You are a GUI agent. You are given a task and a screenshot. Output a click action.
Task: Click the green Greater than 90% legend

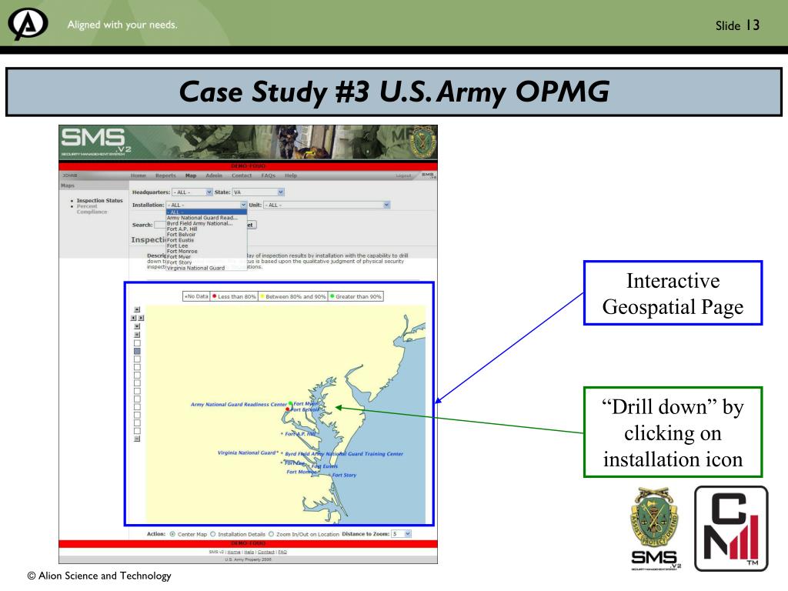pyautogui.click(x=356, y=296)
